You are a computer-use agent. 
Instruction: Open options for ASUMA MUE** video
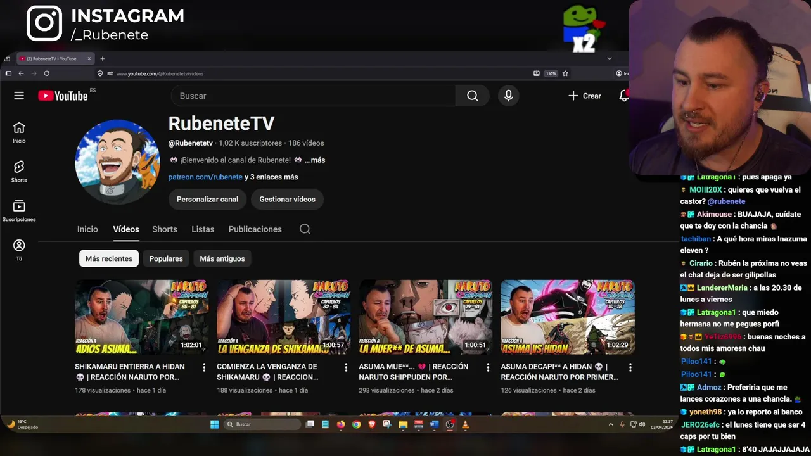click(488, 367)
